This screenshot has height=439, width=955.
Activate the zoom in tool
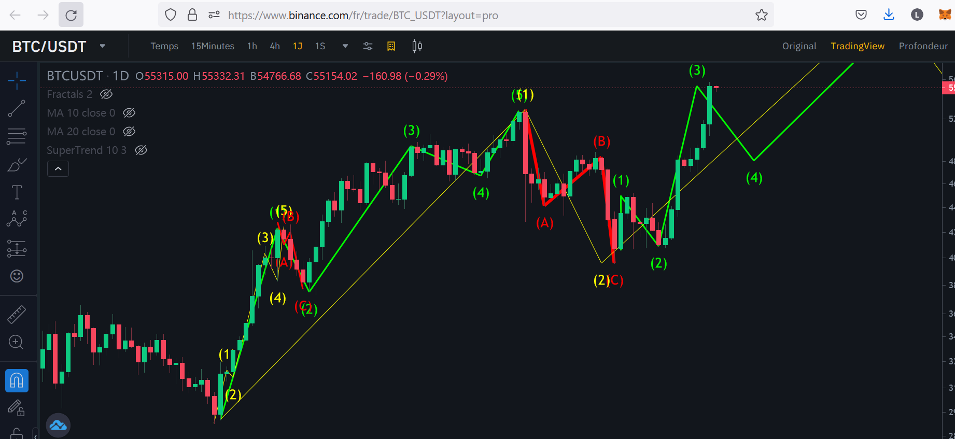point(17,342)
